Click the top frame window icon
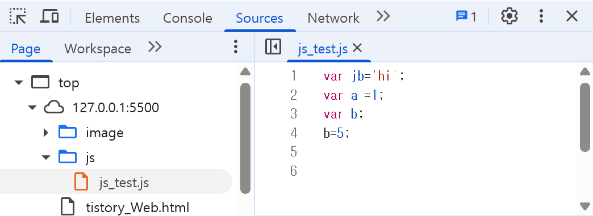 tap(40, 82)
